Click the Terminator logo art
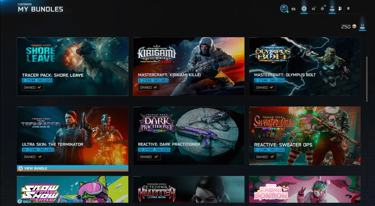This screenshot has width=375, height=206. [x=40, y=123]
